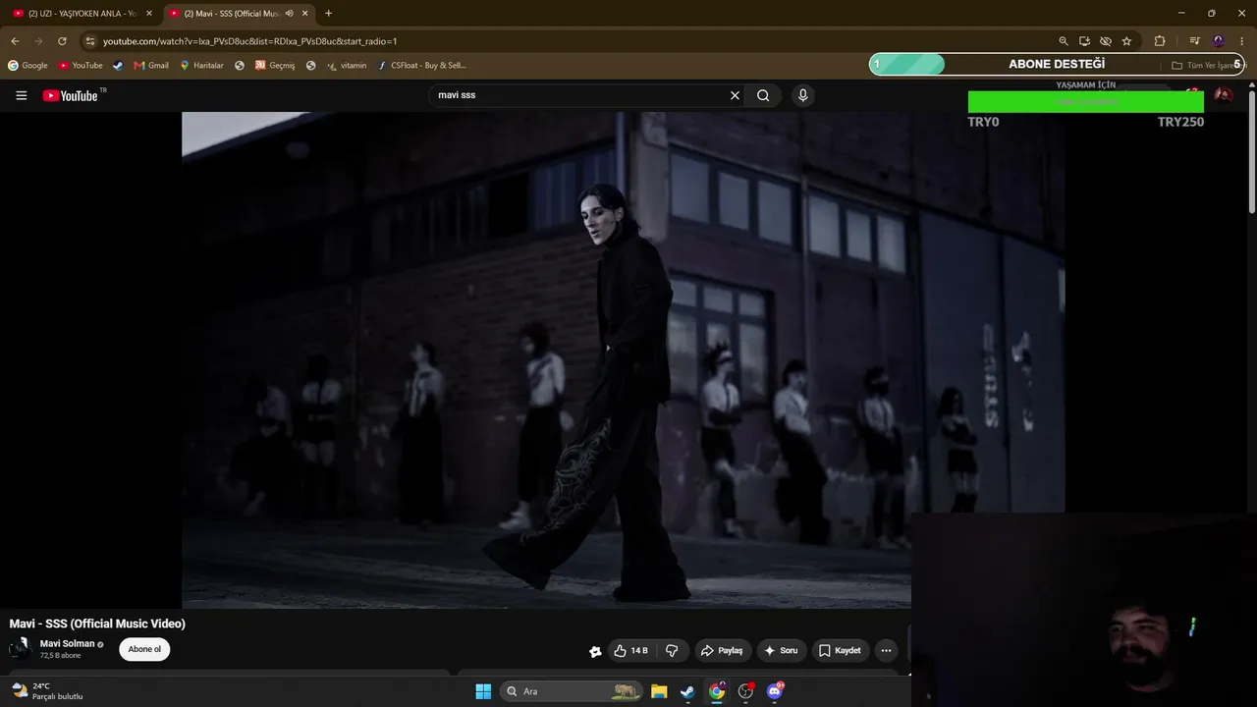Open weather widget showing 24°C

tap(47, 691)
